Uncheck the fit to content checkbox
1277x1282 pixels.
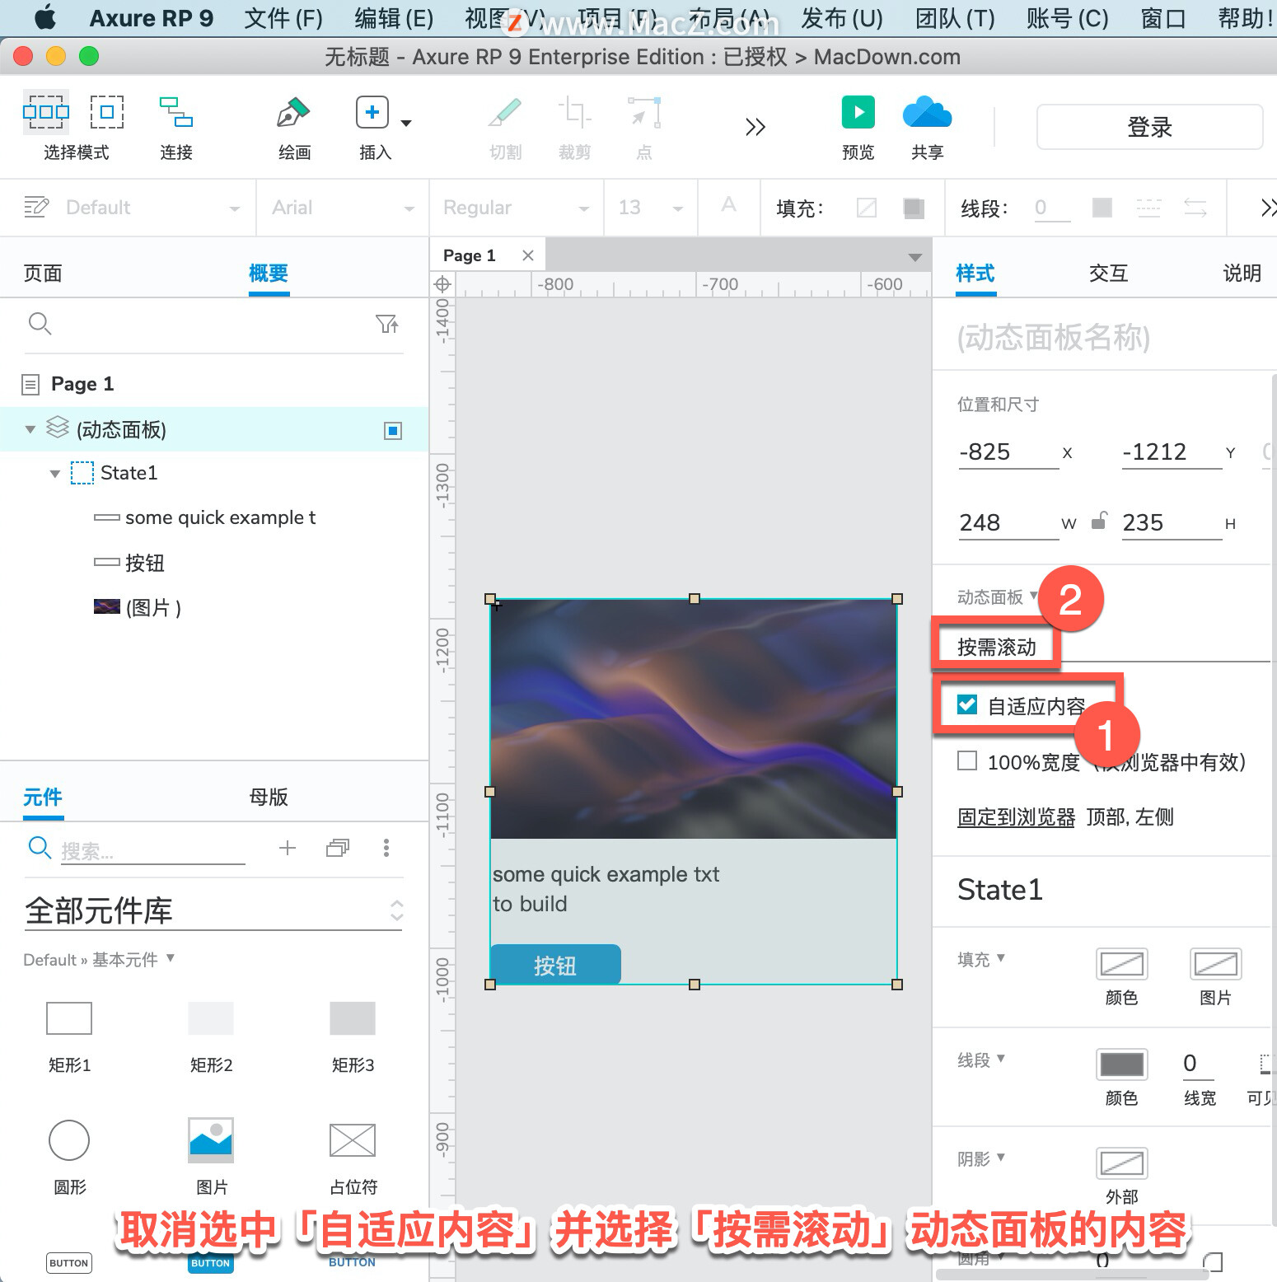[967, 704]
